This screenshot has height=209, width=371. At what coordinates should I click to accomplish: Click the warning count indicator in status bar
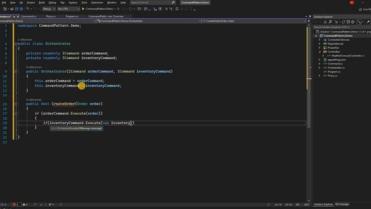25,204
